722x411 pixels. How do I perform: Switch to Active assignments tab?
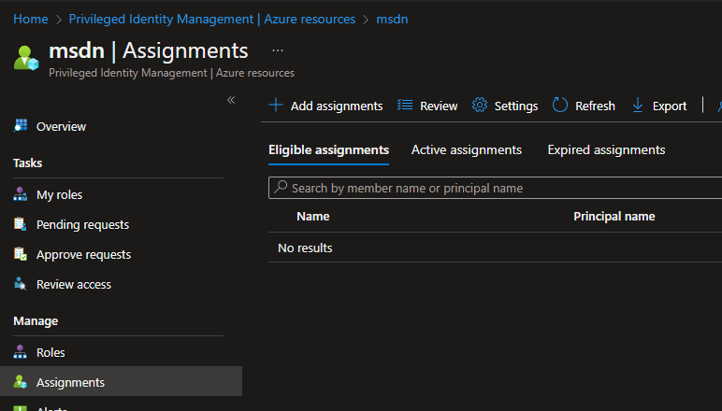pyautogui.click(x=466, y=149)
